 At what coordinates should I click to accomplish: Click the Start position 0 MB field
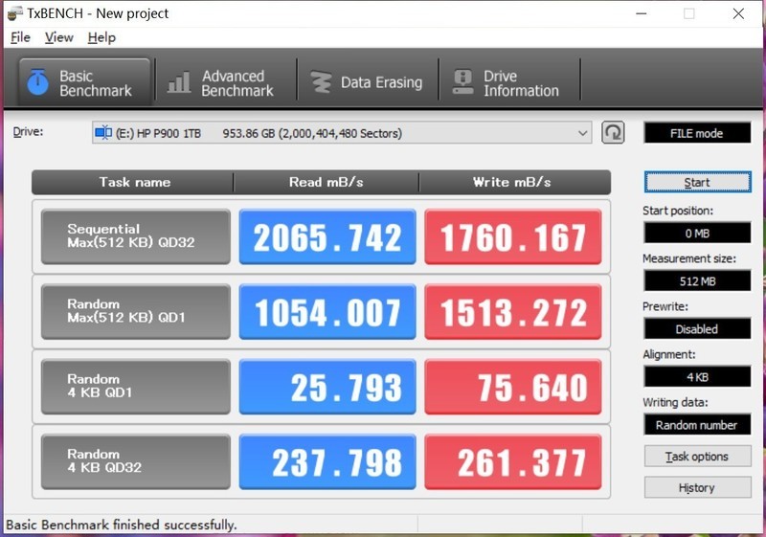tap(696, 233)
